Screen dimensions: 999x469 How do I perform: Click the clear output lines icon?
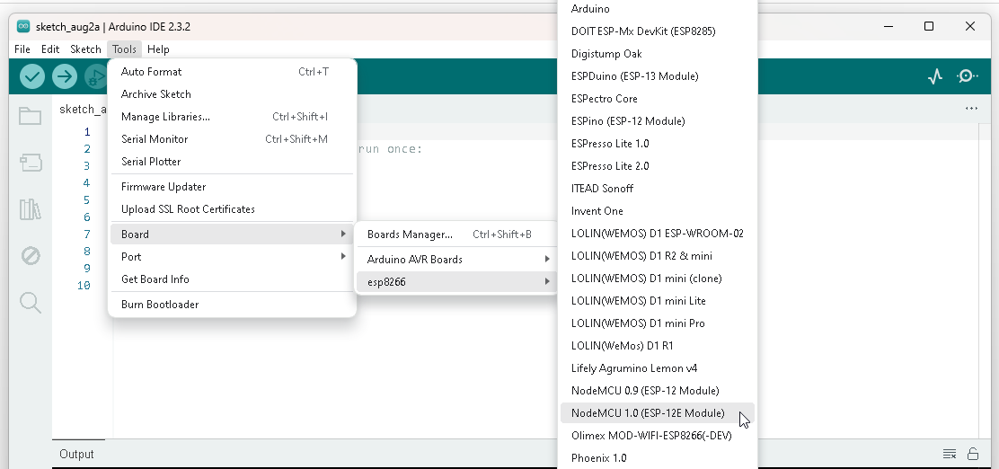(x=949, y=454)
